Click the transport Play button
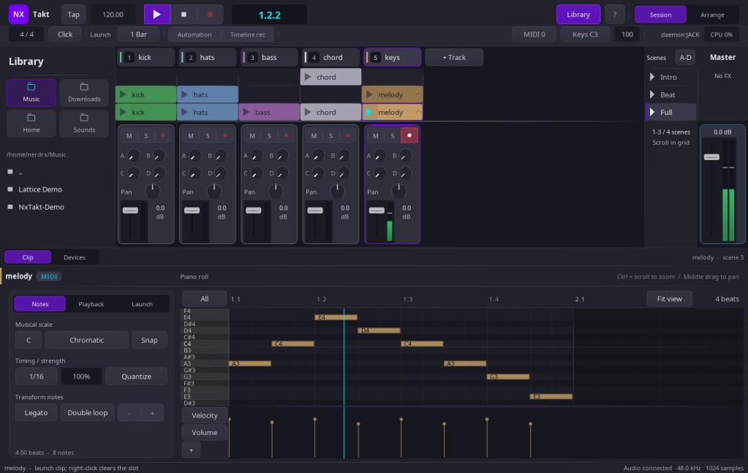The height and width of the screenshot is (473, 748). click(157, 15)
